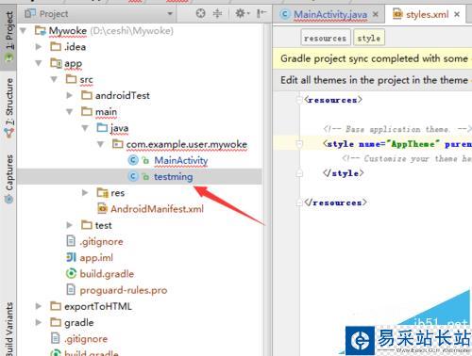Open the Project panel gear settings
Screen dimensions: 472x356
[243, 13]
